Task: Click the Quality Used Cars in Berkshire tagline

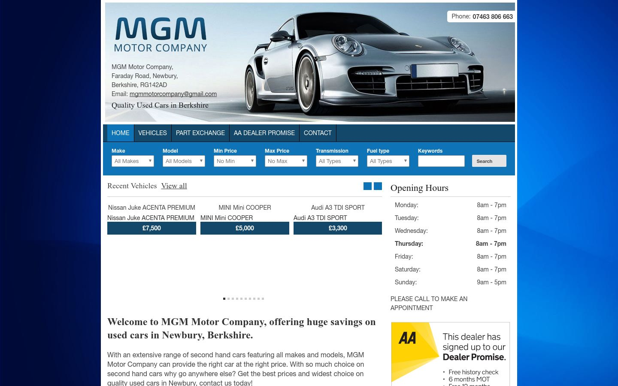Action: (160, 105)
